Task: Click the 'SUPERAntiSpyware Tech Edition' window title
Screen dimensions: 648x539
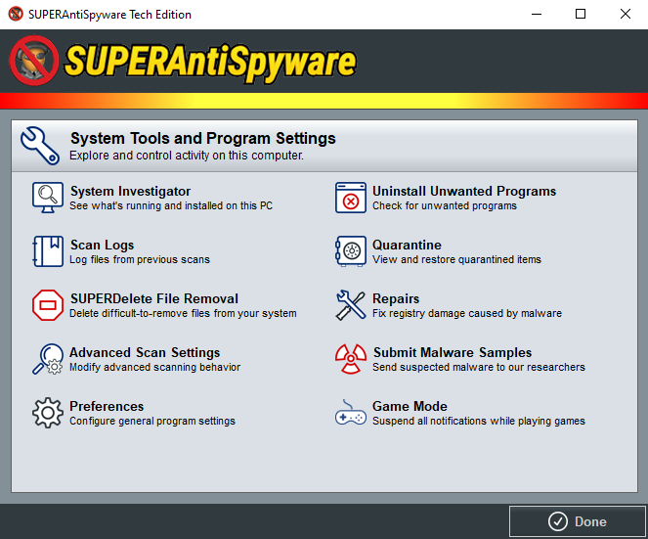Action: pyautogui.click(x=109, y=15)
